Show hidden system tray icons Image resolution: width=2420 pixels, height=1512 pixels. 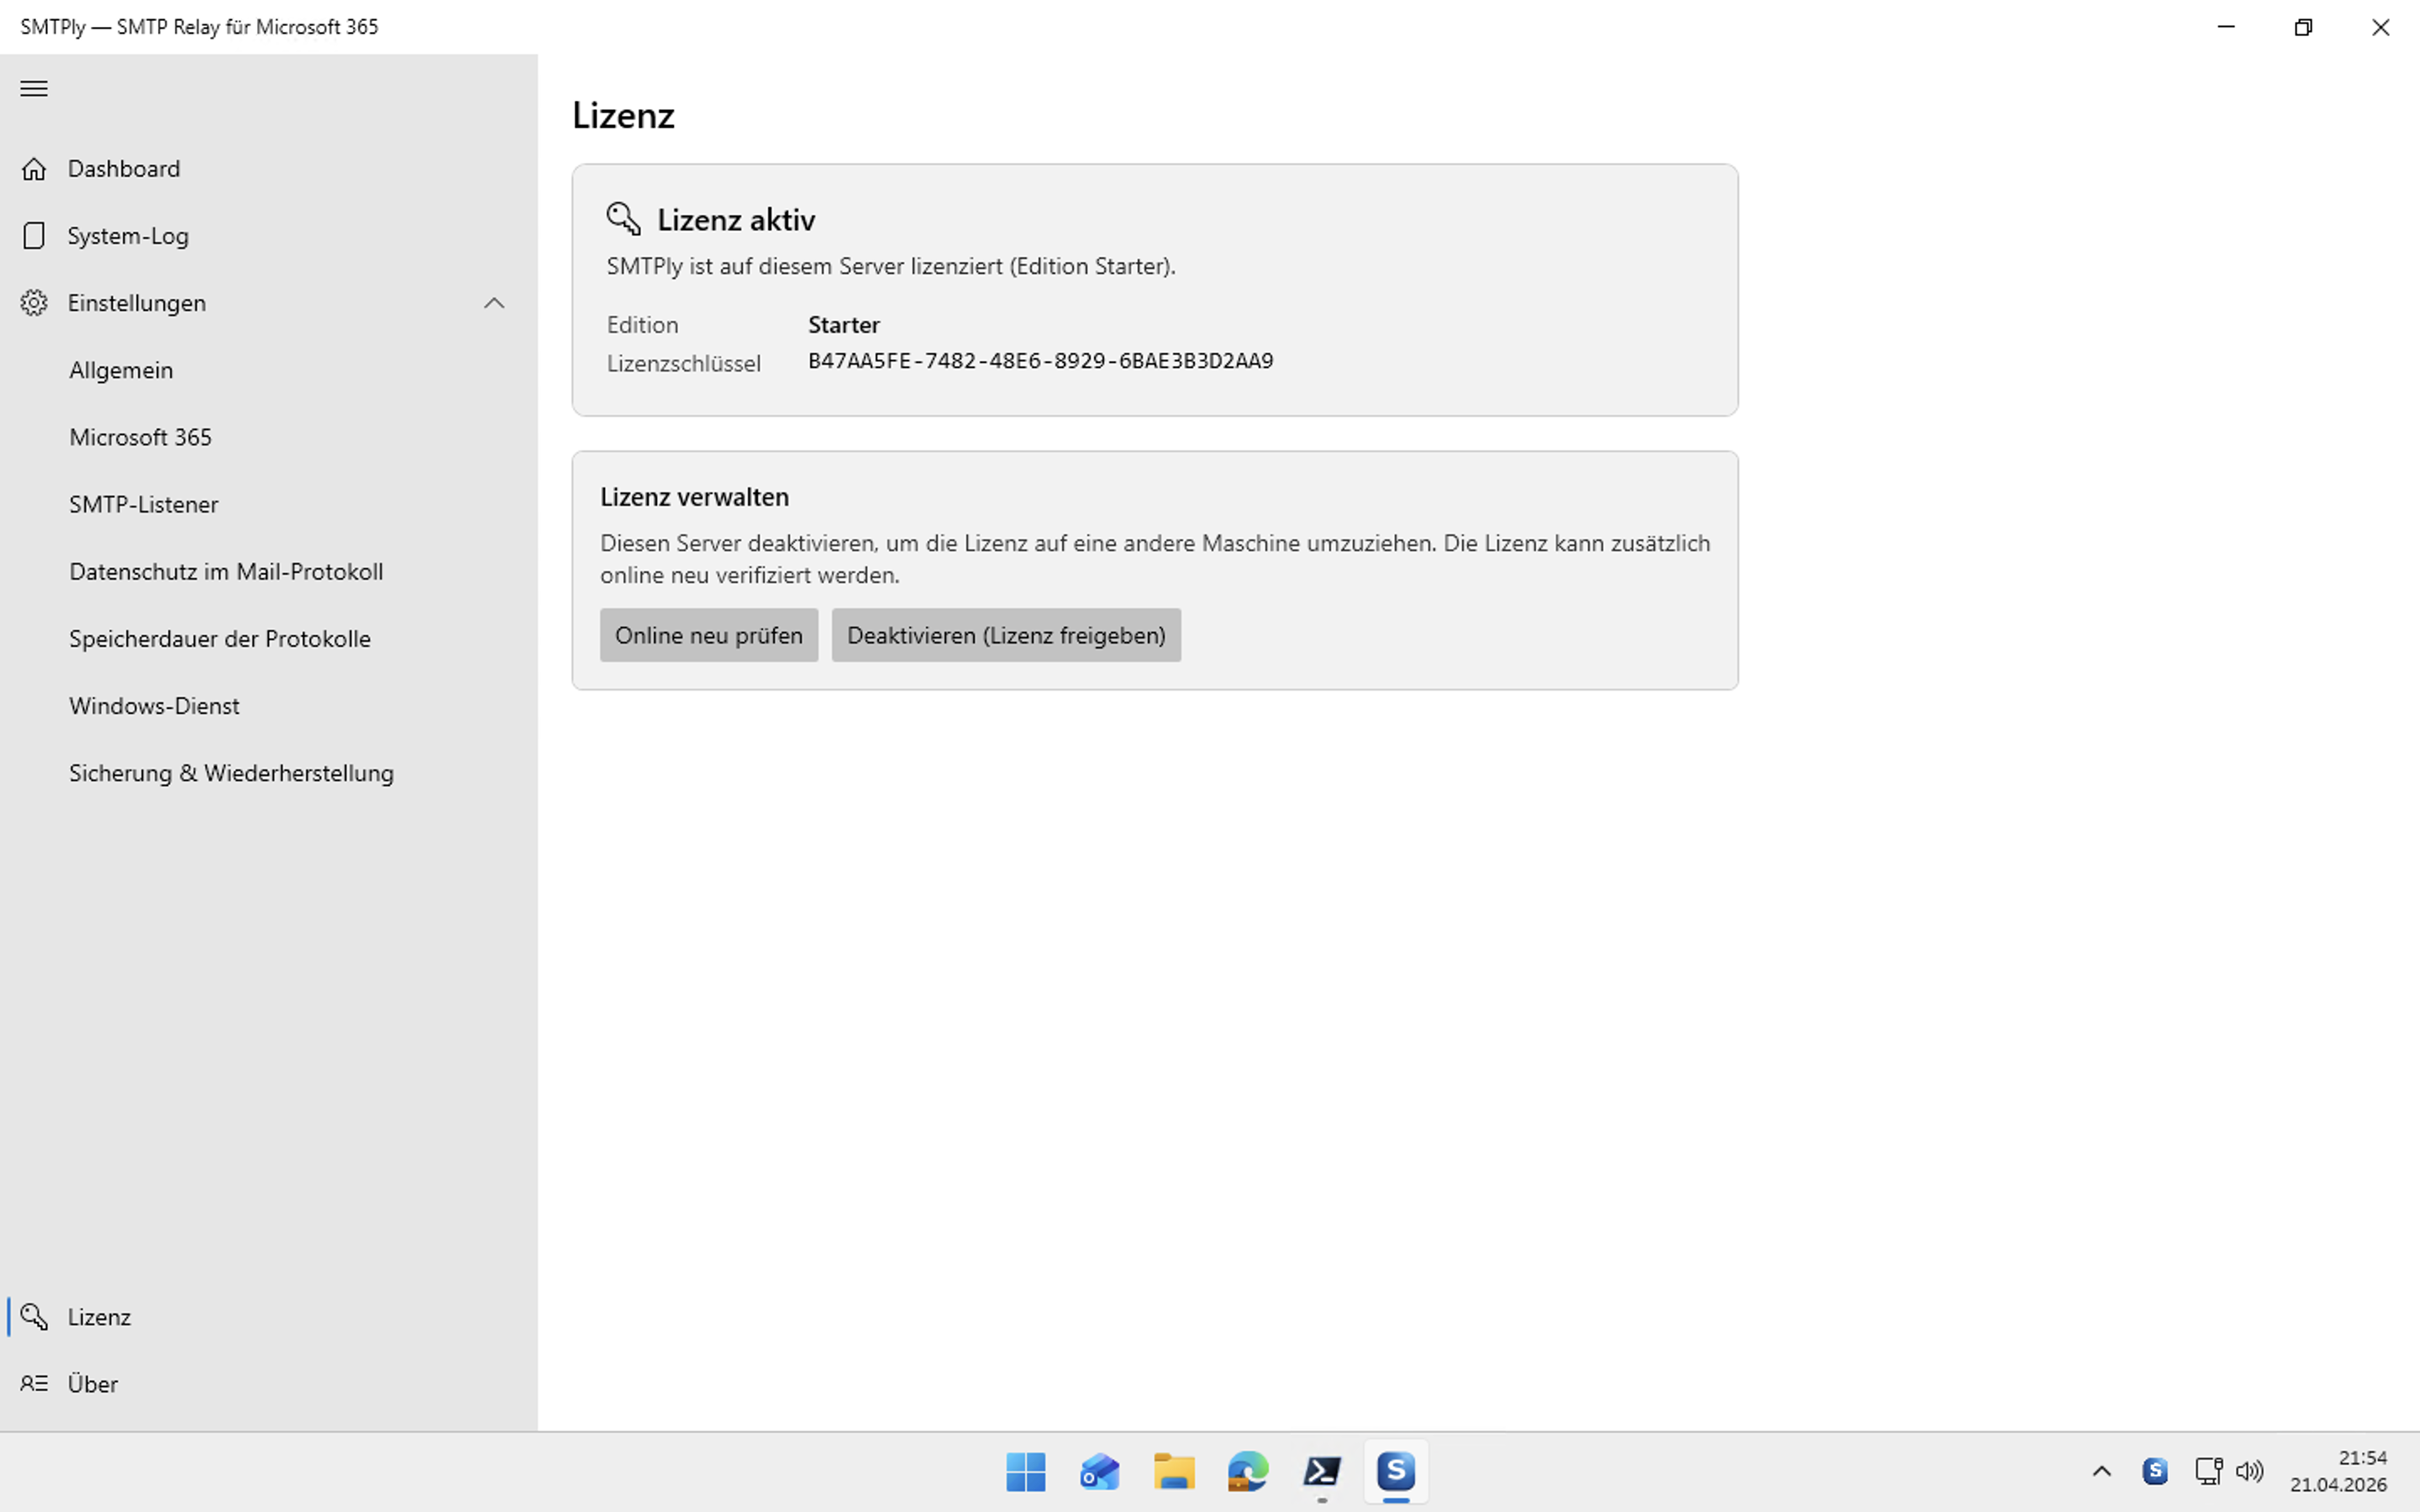2101,1471
